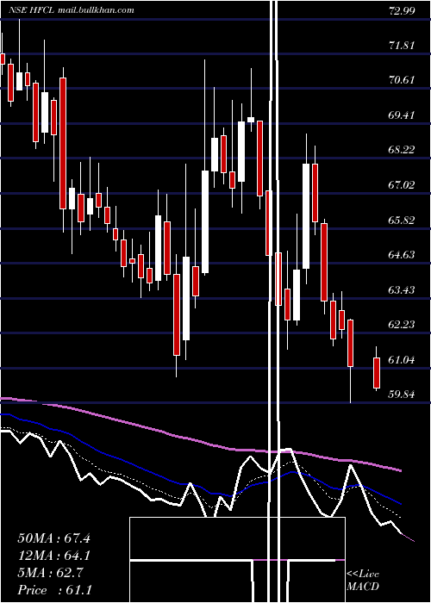Click the 59.84 price axis label
The image size is (431, 603).
point(402,395)
